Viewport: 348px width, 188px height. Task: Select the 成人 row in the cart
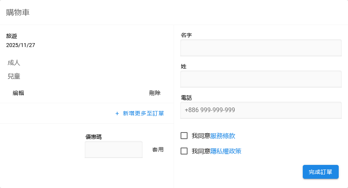click(14, 62)
